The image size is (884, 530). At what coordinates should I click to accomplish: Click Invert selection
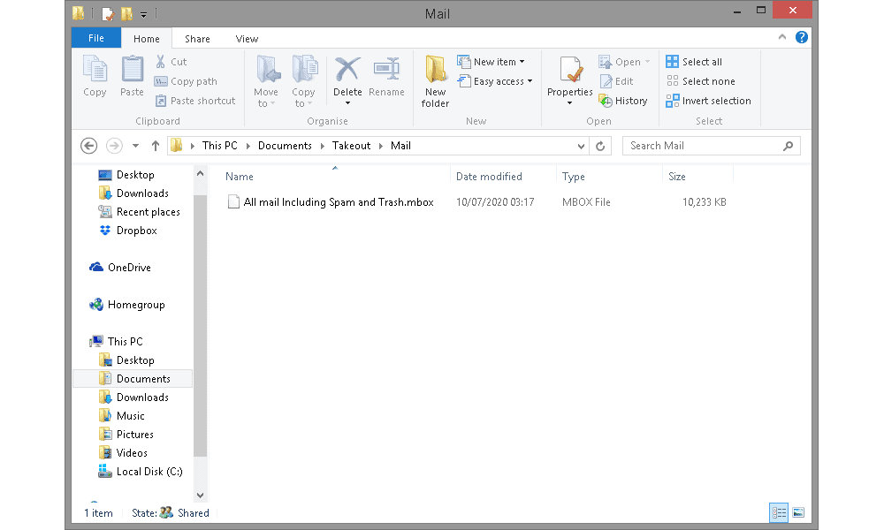coord(709,101)
